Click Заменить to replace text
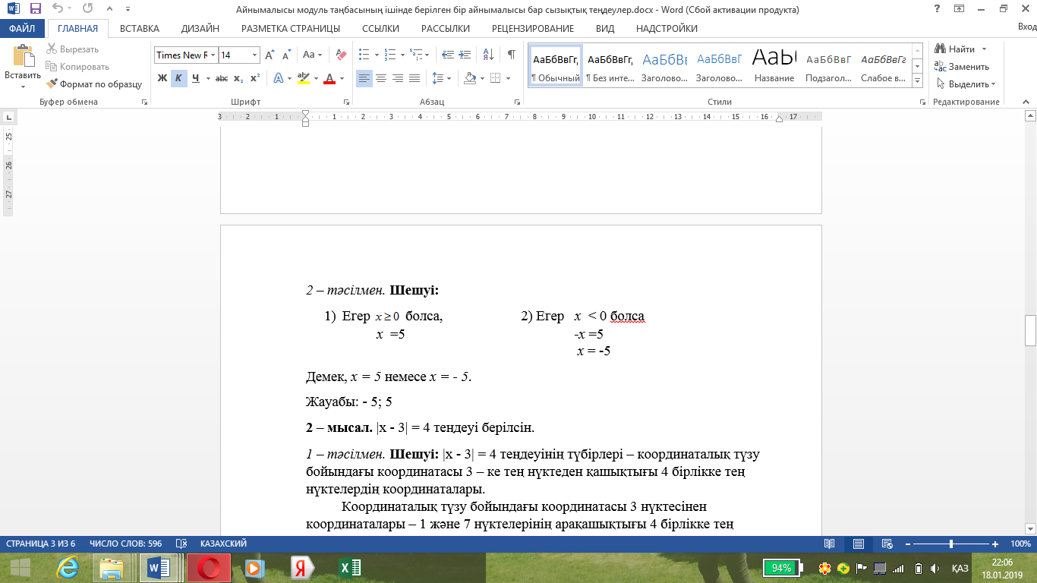The width and height of the screenshot is (1037, 583). click(962, 67)
